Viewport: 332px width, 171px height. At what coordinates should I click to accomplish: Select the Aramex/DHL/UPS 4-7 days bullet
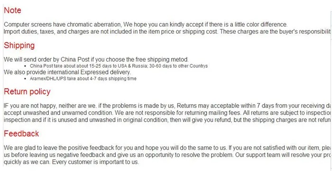coord(83,79)
